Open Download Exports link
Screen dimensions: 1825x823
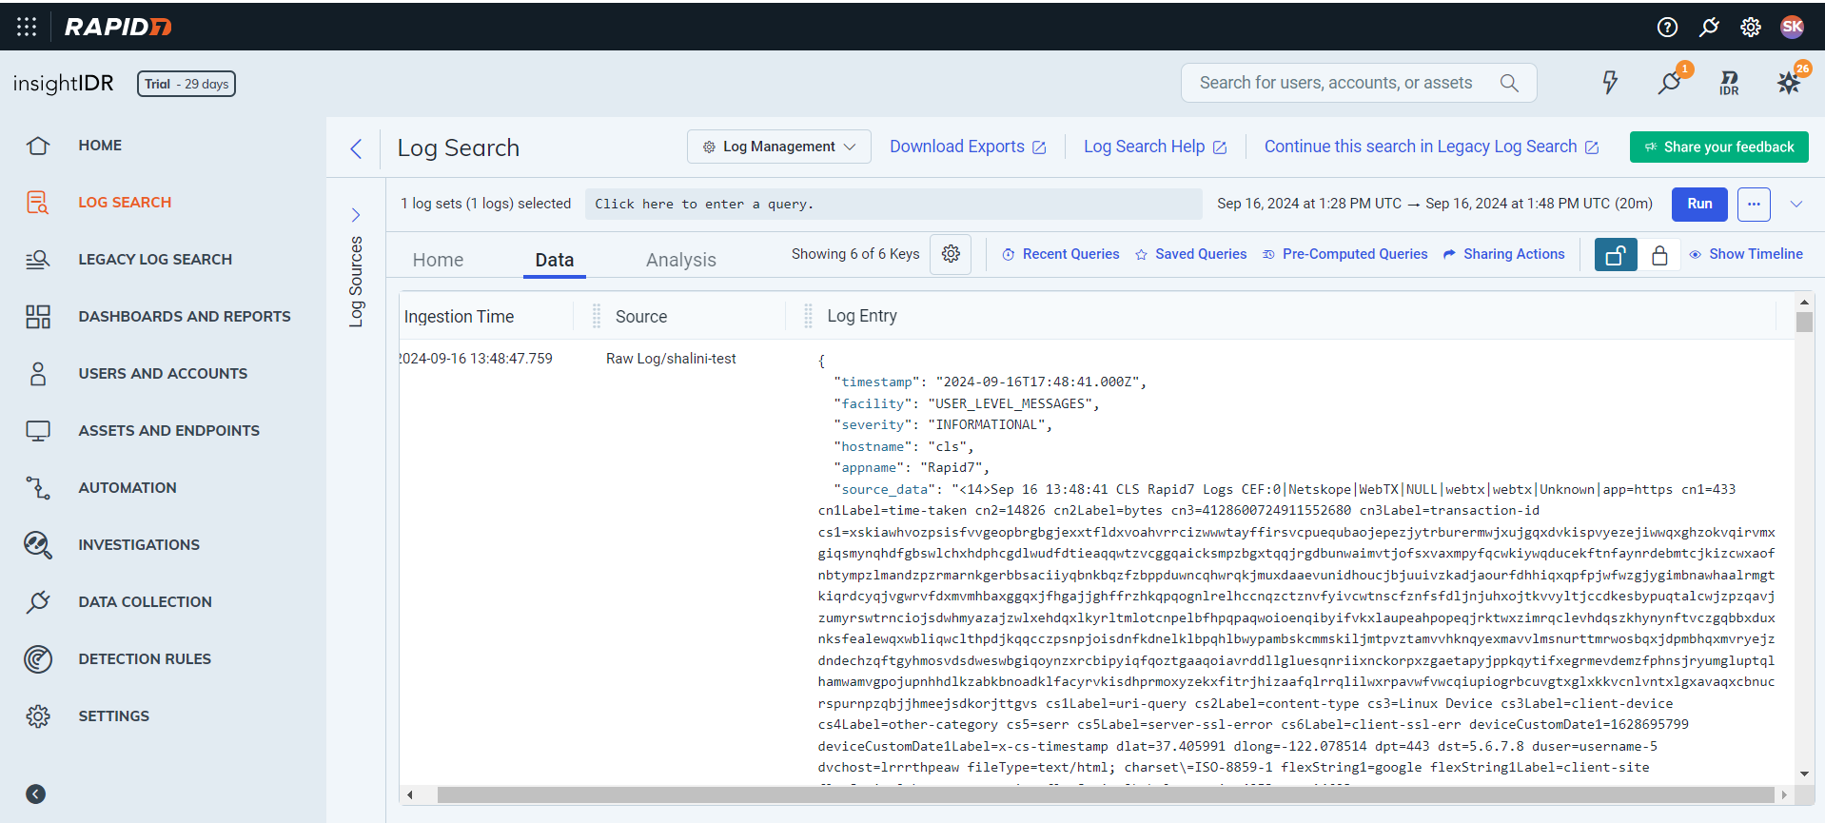(968, 147)
